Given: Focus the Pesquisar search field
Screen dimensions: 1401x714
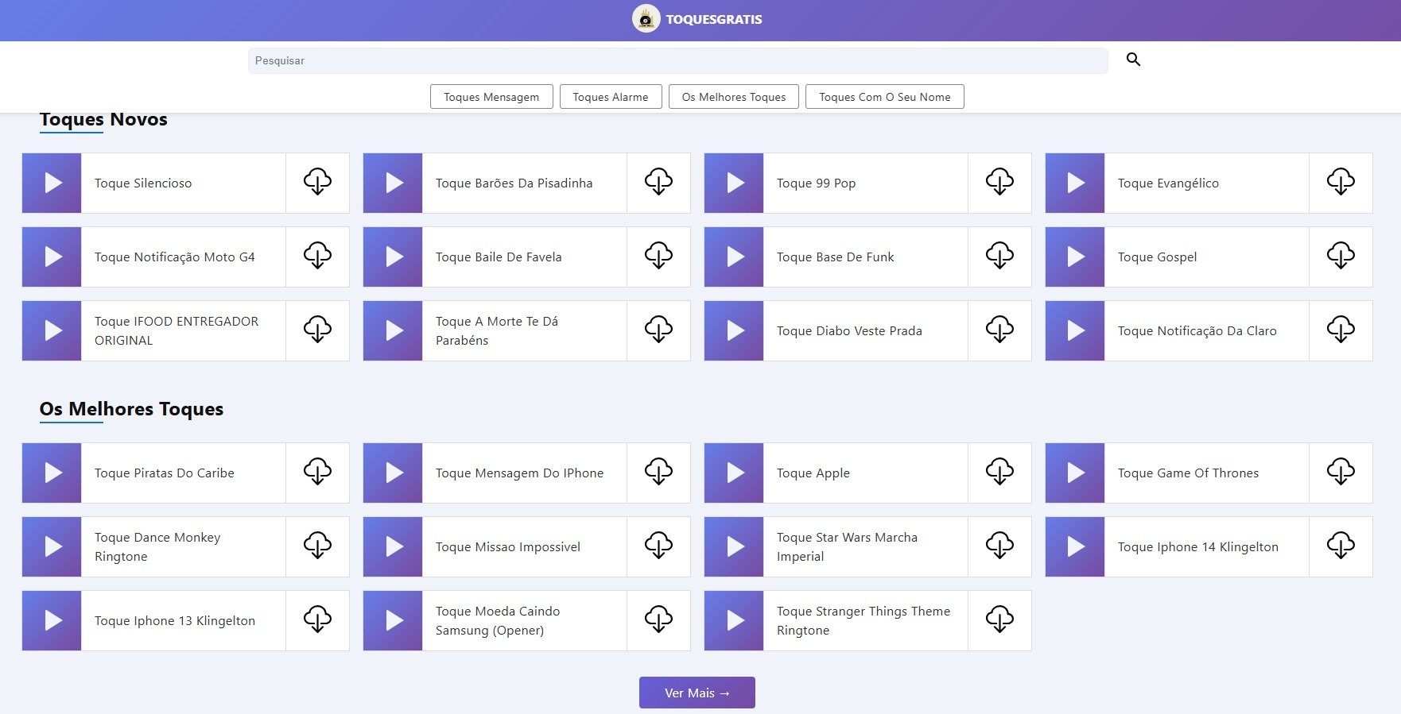Looking at the screenshot, I should click(678, 60).
